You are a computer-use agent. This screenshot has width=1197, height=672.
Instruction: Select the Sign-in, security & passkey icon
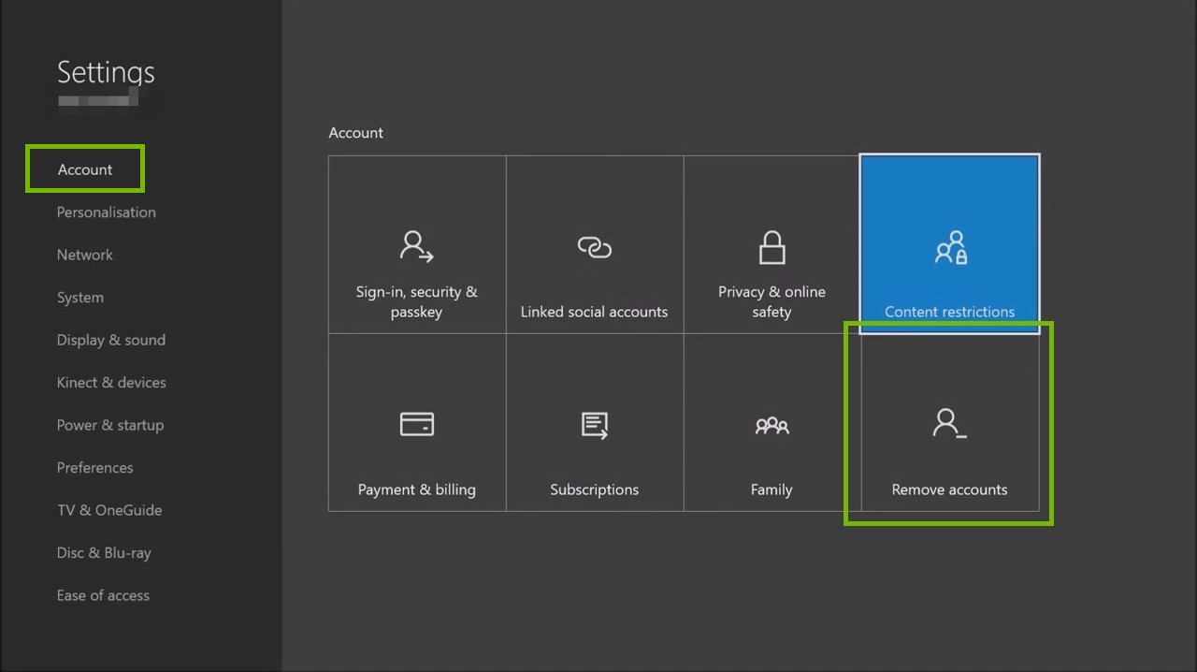tap(416, 246)
